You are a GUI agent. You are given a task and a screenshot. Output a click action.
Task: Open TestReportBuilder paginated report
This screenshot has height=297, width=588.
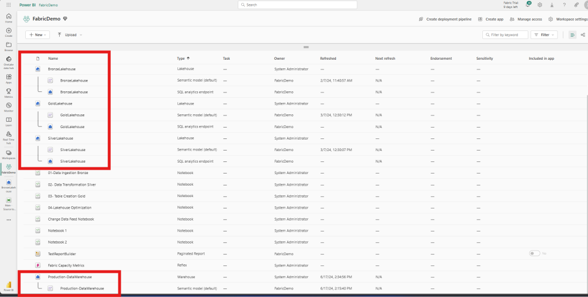pos(62,254)
